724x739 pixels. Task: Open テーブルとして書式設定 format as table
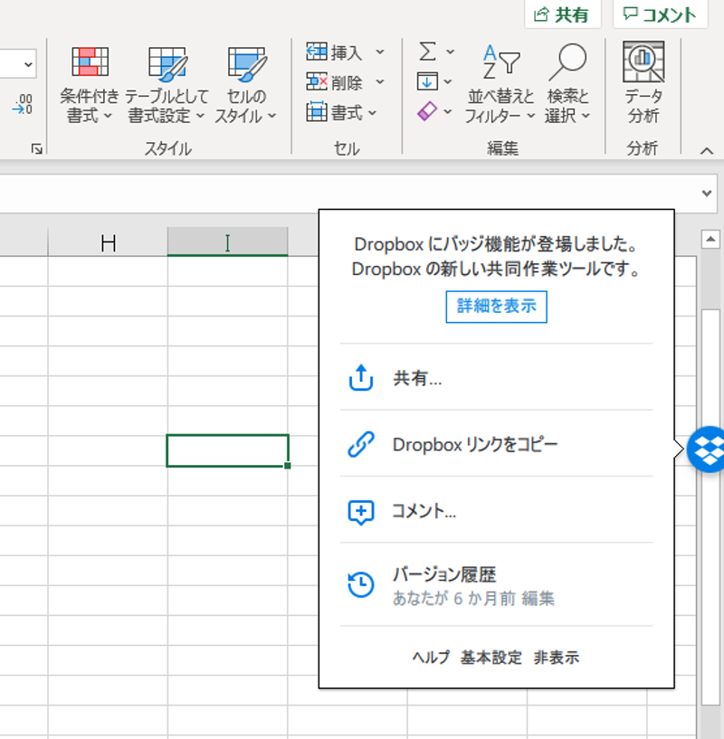point(167,85)
